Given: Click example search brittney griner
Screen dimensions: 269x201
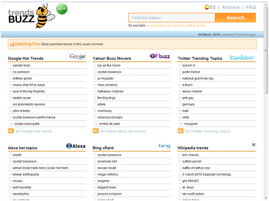Looking at the screenshot, I should click(195, 26).
